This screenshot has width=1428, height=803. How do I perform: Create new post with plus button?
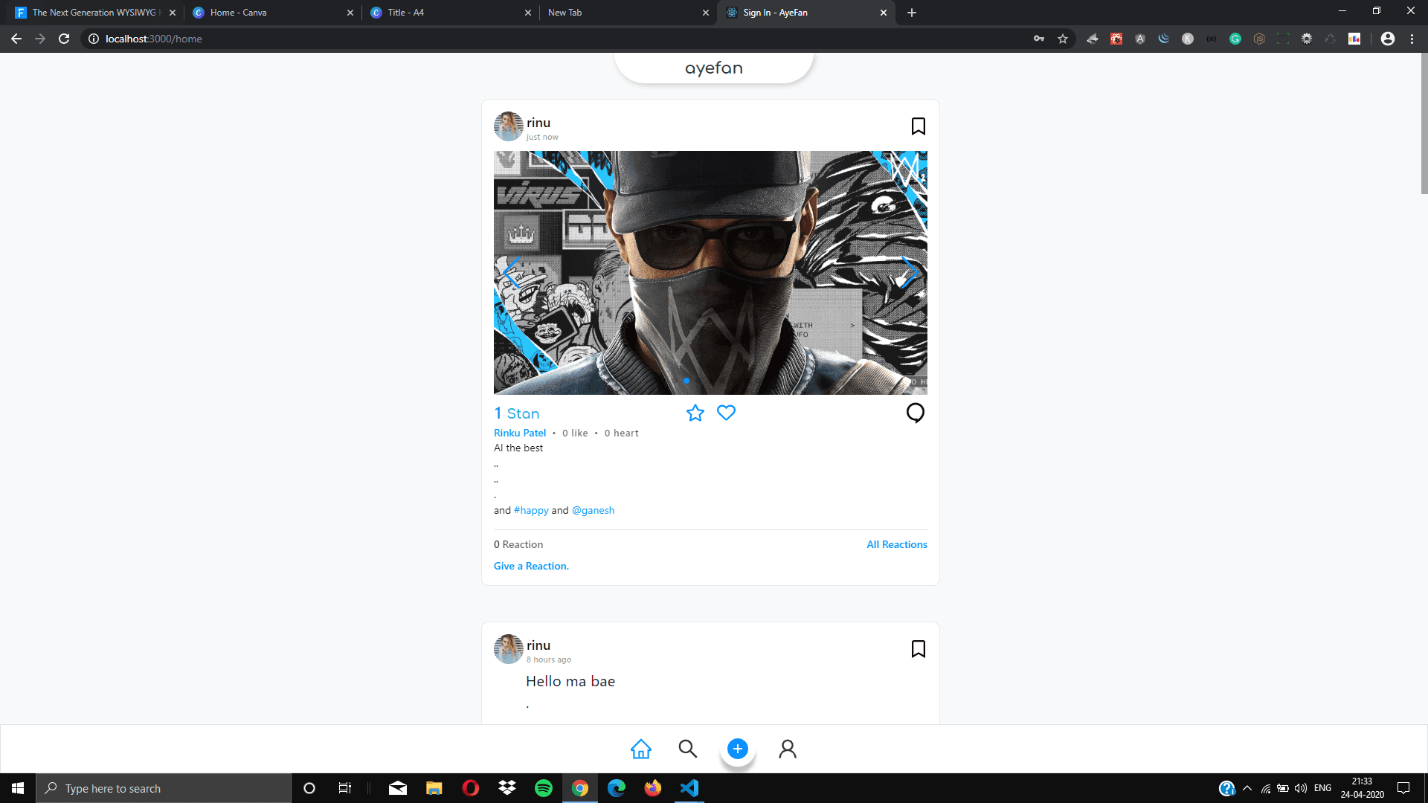tap(737, 749)
